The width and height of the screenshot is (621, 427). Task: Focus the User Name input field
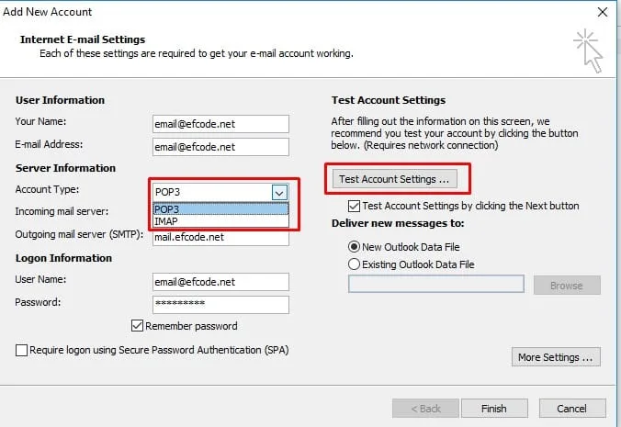point(220,282)
